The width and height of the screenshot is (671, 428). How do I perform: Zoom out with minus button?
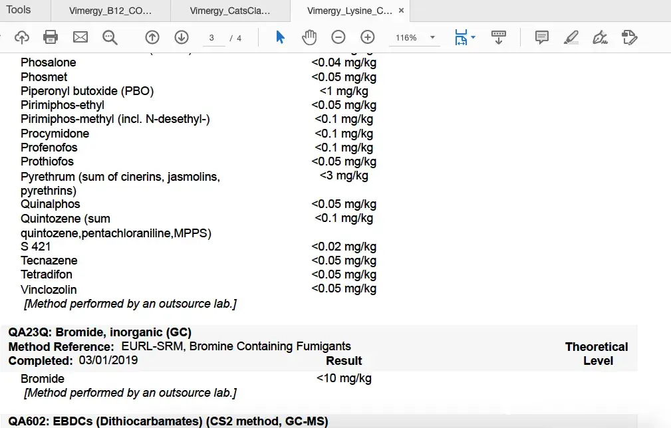click(x=338, y=37)
